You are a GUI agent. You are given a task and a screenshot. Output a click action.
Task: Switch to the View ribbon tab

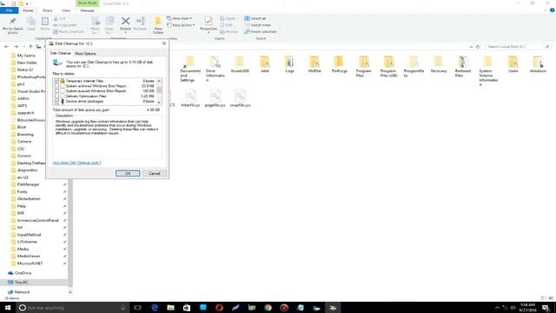(66, 10)
